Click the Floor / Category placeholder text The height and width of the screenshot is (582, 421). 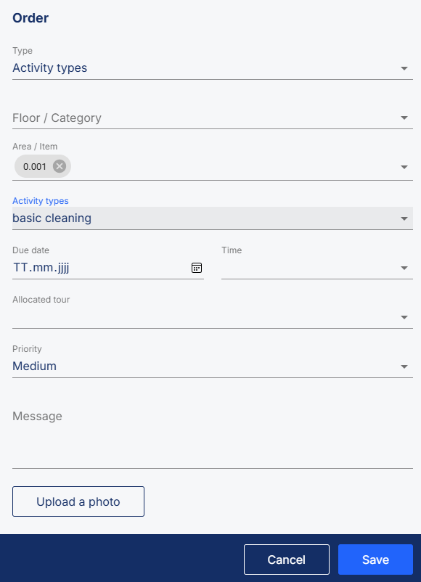coord(57,118)
